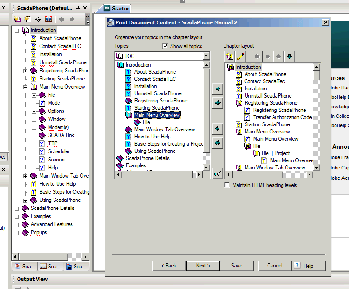Click the right arrow icon in ScadaPhone panel toolbar
This screenshot has width=349, height=289.
(x=72, y=19)
